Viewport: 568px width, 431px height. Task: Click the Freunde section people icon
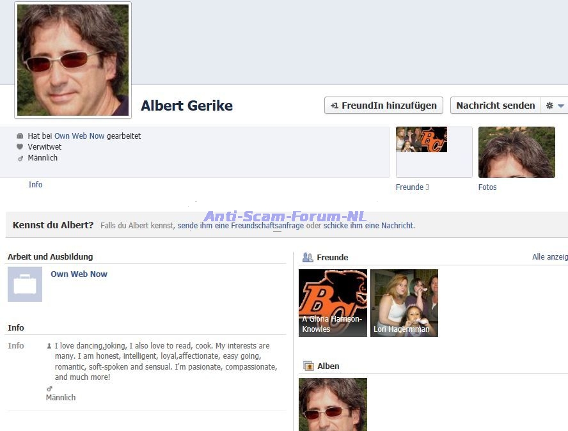308,257
